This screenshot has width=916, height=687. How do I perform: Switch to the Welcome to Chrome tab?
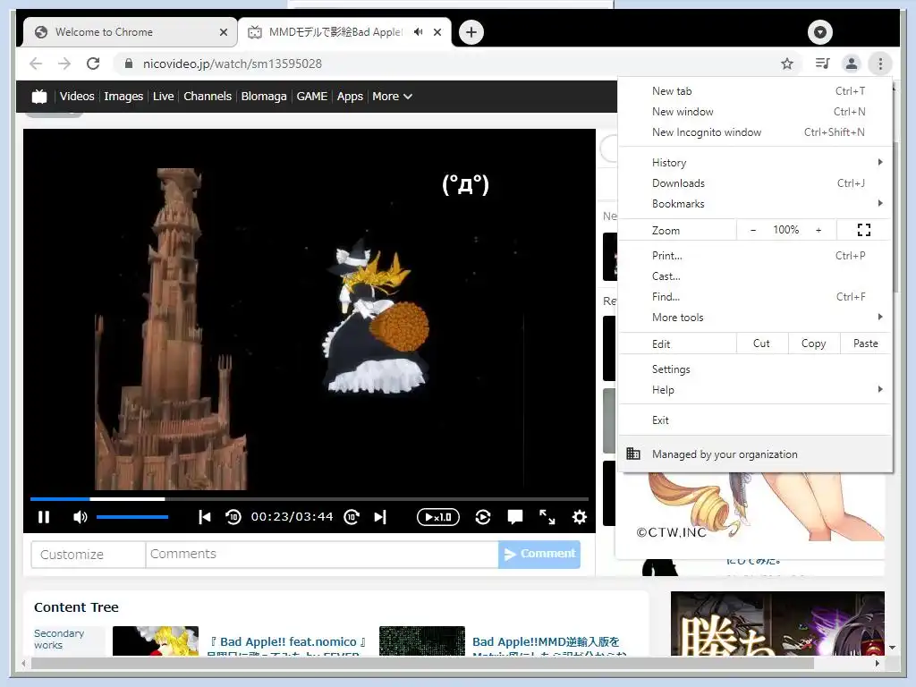click(x=130, y=32)
